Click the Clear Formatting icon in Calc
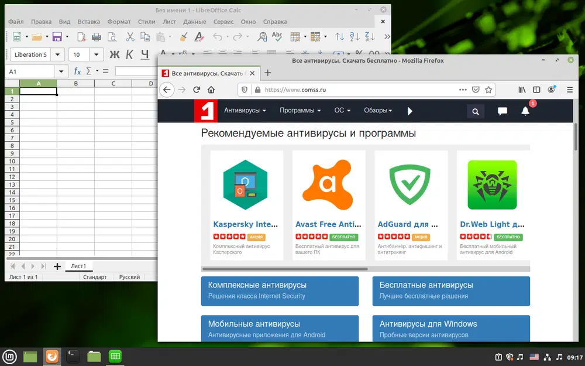Screen dimensions: 585x366 [x=199, y=36]
